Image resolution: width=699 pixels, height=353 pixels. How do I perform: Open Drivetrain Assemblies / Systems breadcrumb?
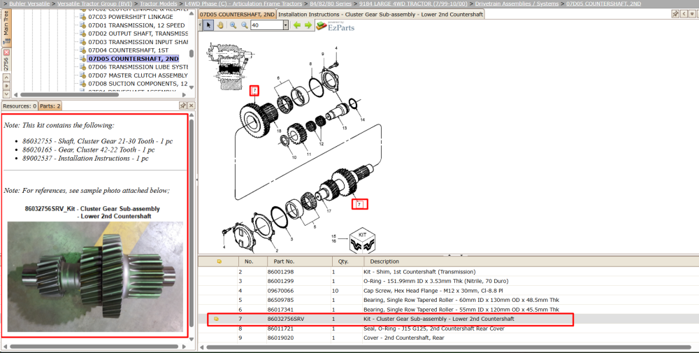[x=517, y=3]
